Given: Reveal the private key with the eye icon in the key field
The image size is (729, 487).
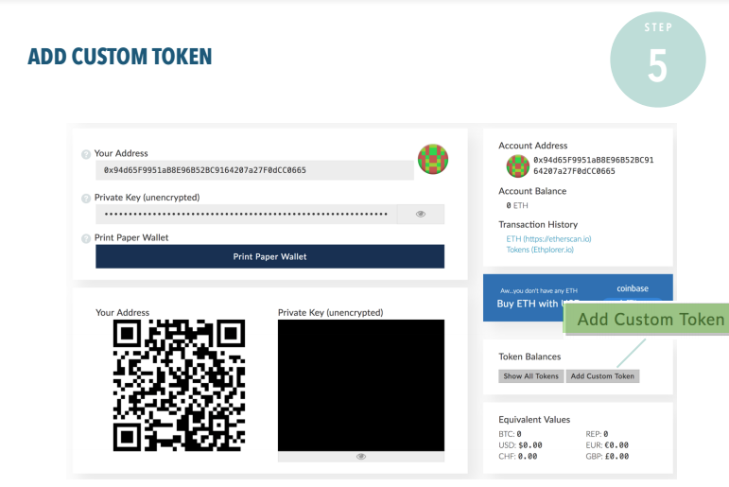Looking at the screenshot, I should tap(421, 214).
